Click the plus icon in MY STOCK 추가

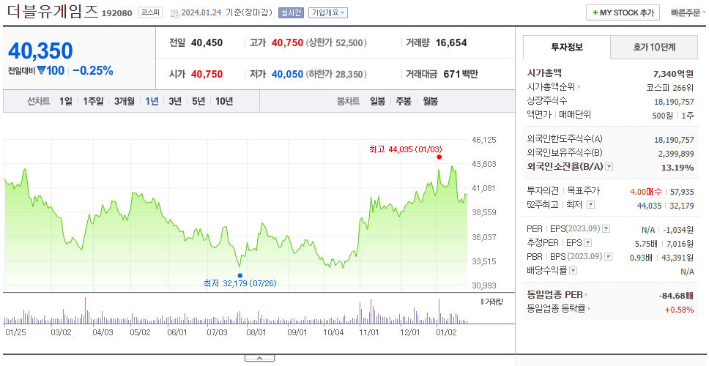595,12
